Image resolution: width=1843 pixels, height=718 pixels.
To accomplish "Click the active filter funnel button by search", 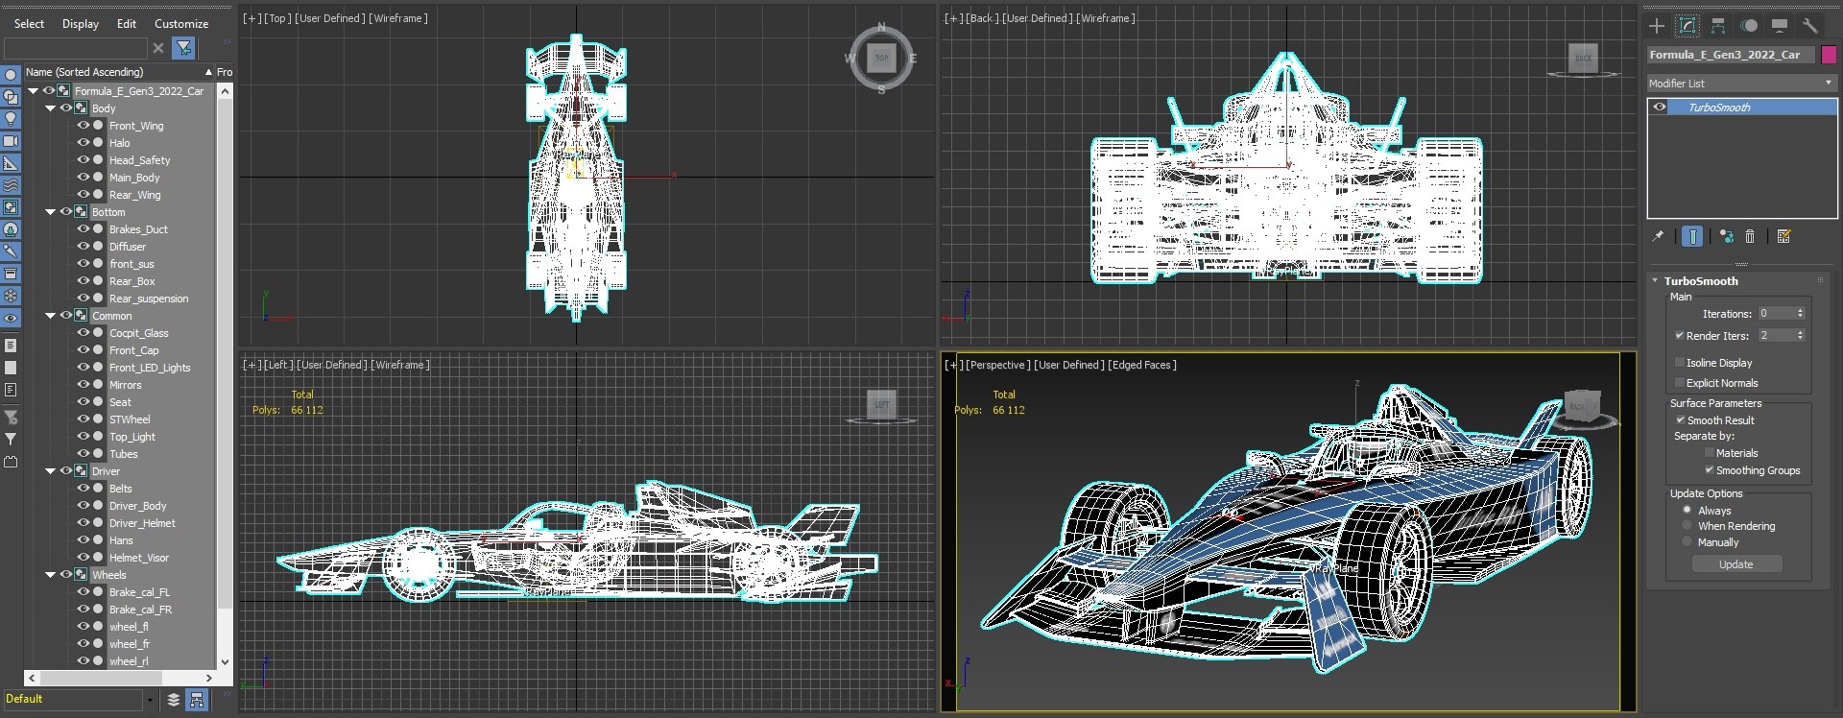I will (183, 47).
